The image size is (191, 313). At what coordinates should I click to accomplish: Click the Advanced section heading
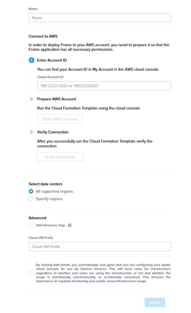click(37, 218)
